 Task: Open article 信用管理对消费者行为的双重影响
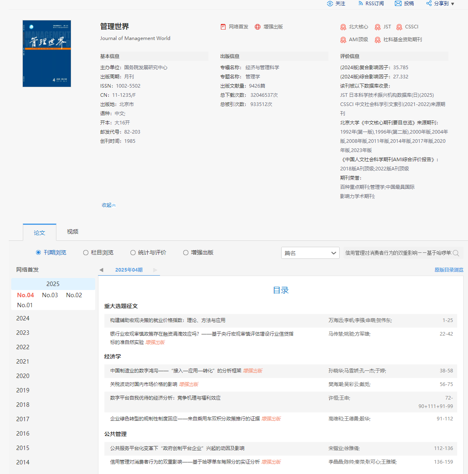click(x=185, y=462)
